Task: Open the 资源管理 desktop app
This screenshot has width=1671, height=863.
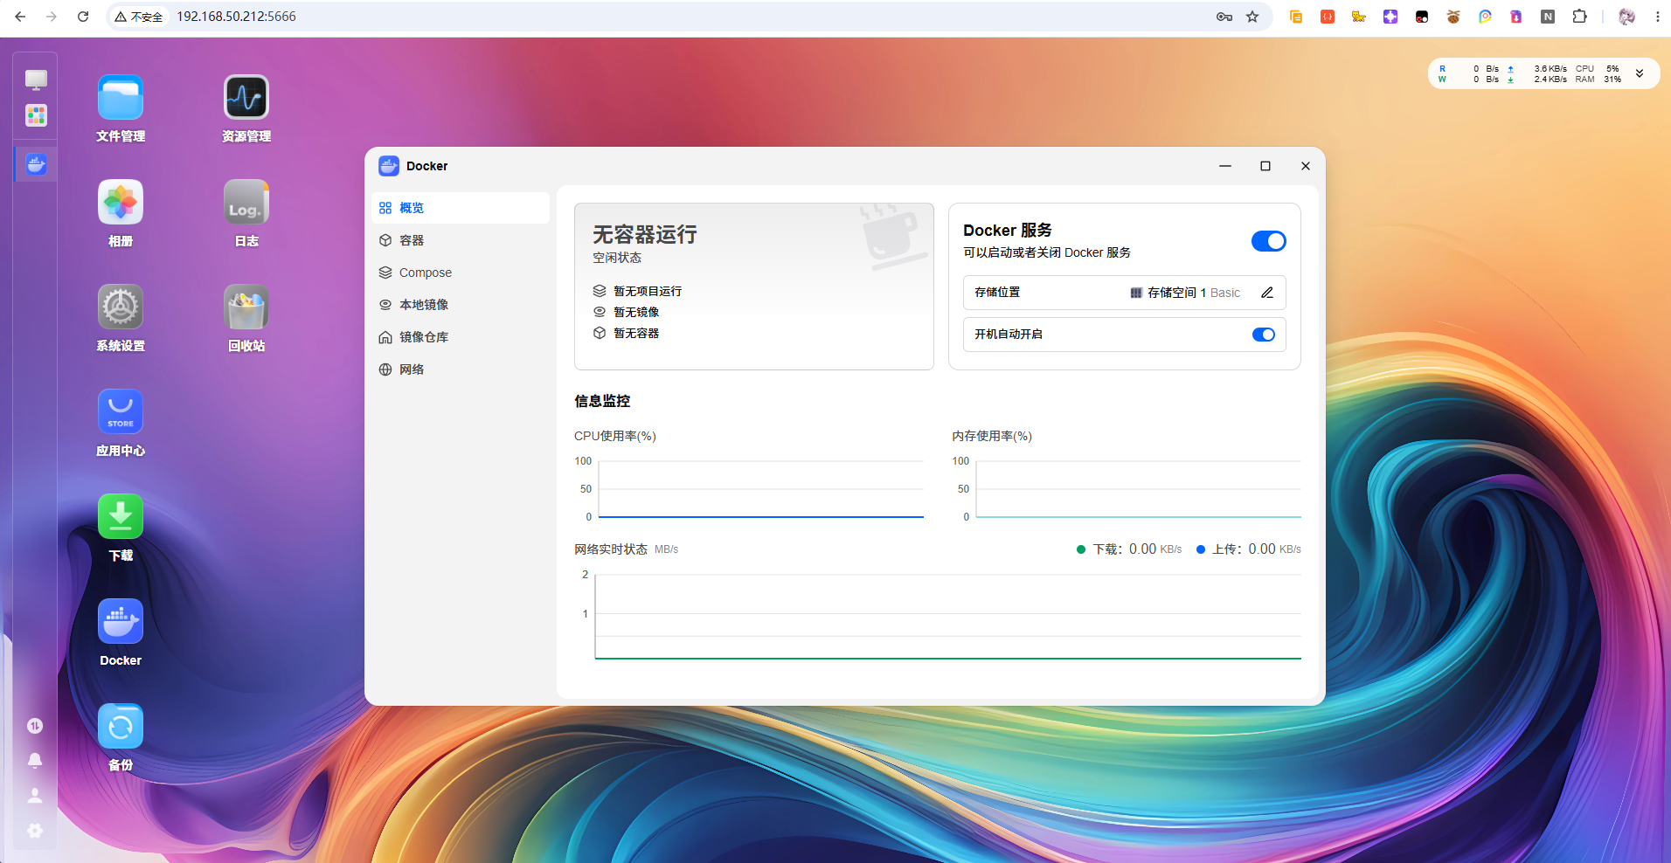Action: [x=246, y=97]
